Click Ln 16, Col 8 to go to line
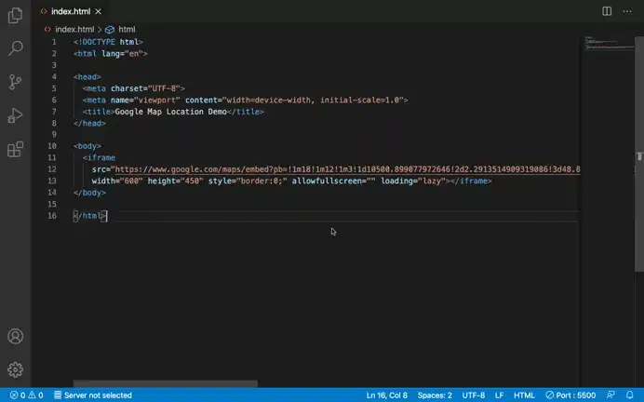Screen dimensions: 644x402 pyautogui.click(x=386, y=395)
